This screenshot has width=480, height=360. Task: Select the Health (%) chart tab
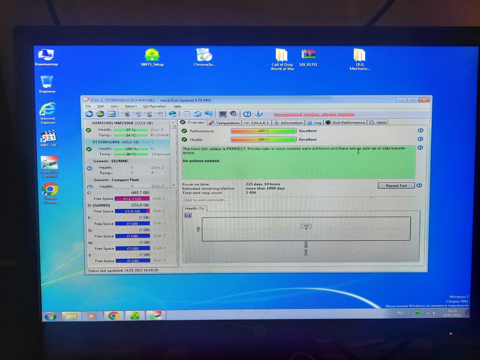pos(194,208)
